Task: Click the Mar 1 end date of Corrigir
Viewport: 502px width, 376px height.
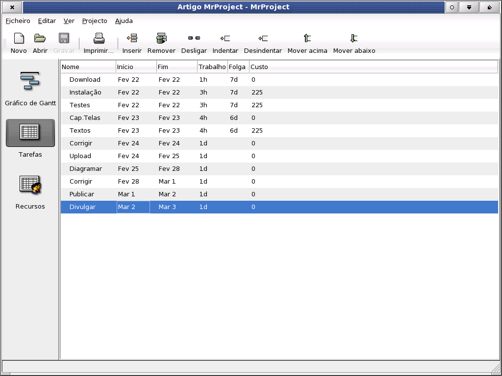Action: [x=167, y=182]
